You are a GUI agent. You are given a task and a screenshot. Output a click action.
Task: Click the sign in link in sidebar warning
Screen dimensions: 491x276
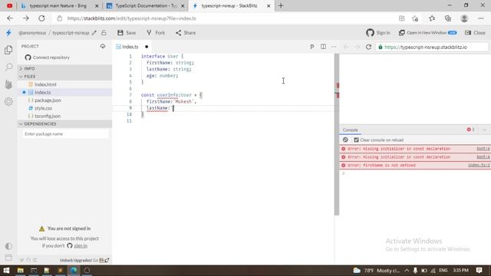(x=81, y=246)
